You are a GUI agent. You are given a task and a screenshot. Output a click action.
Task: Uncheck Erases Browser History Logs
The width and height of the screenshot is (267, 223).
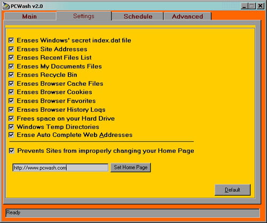[11, 110]
